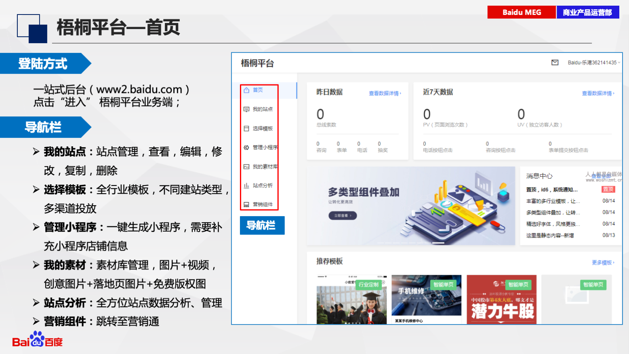
Task: Click the 行业定制 green tag
Action: (369, 284)
